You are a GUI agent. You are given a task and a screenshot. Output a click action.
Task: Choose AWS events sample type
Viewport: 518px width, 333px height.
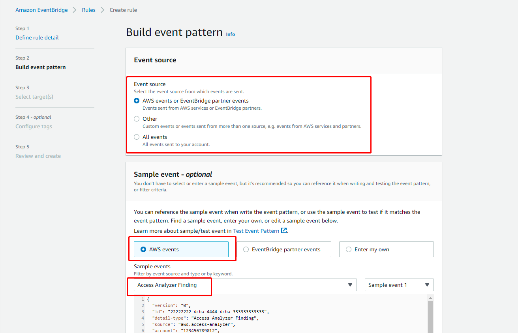pos(181,249)
